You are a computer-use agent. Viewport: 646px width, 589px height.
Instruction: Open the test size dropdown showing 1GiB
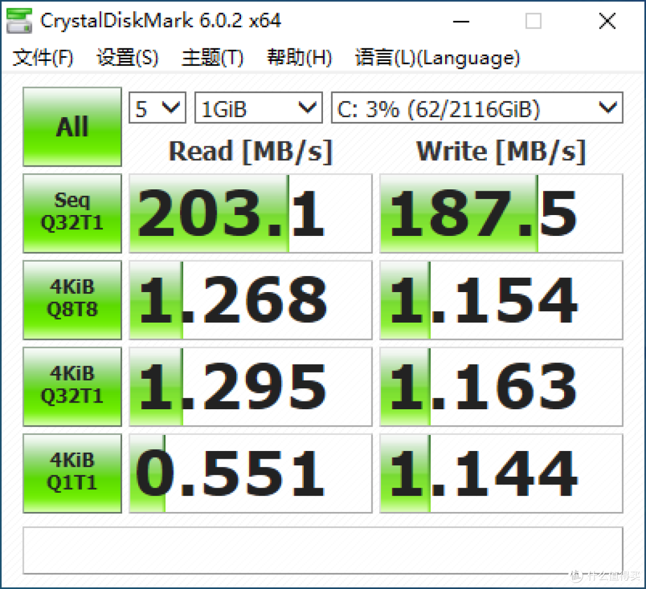(x=257, y=108)
